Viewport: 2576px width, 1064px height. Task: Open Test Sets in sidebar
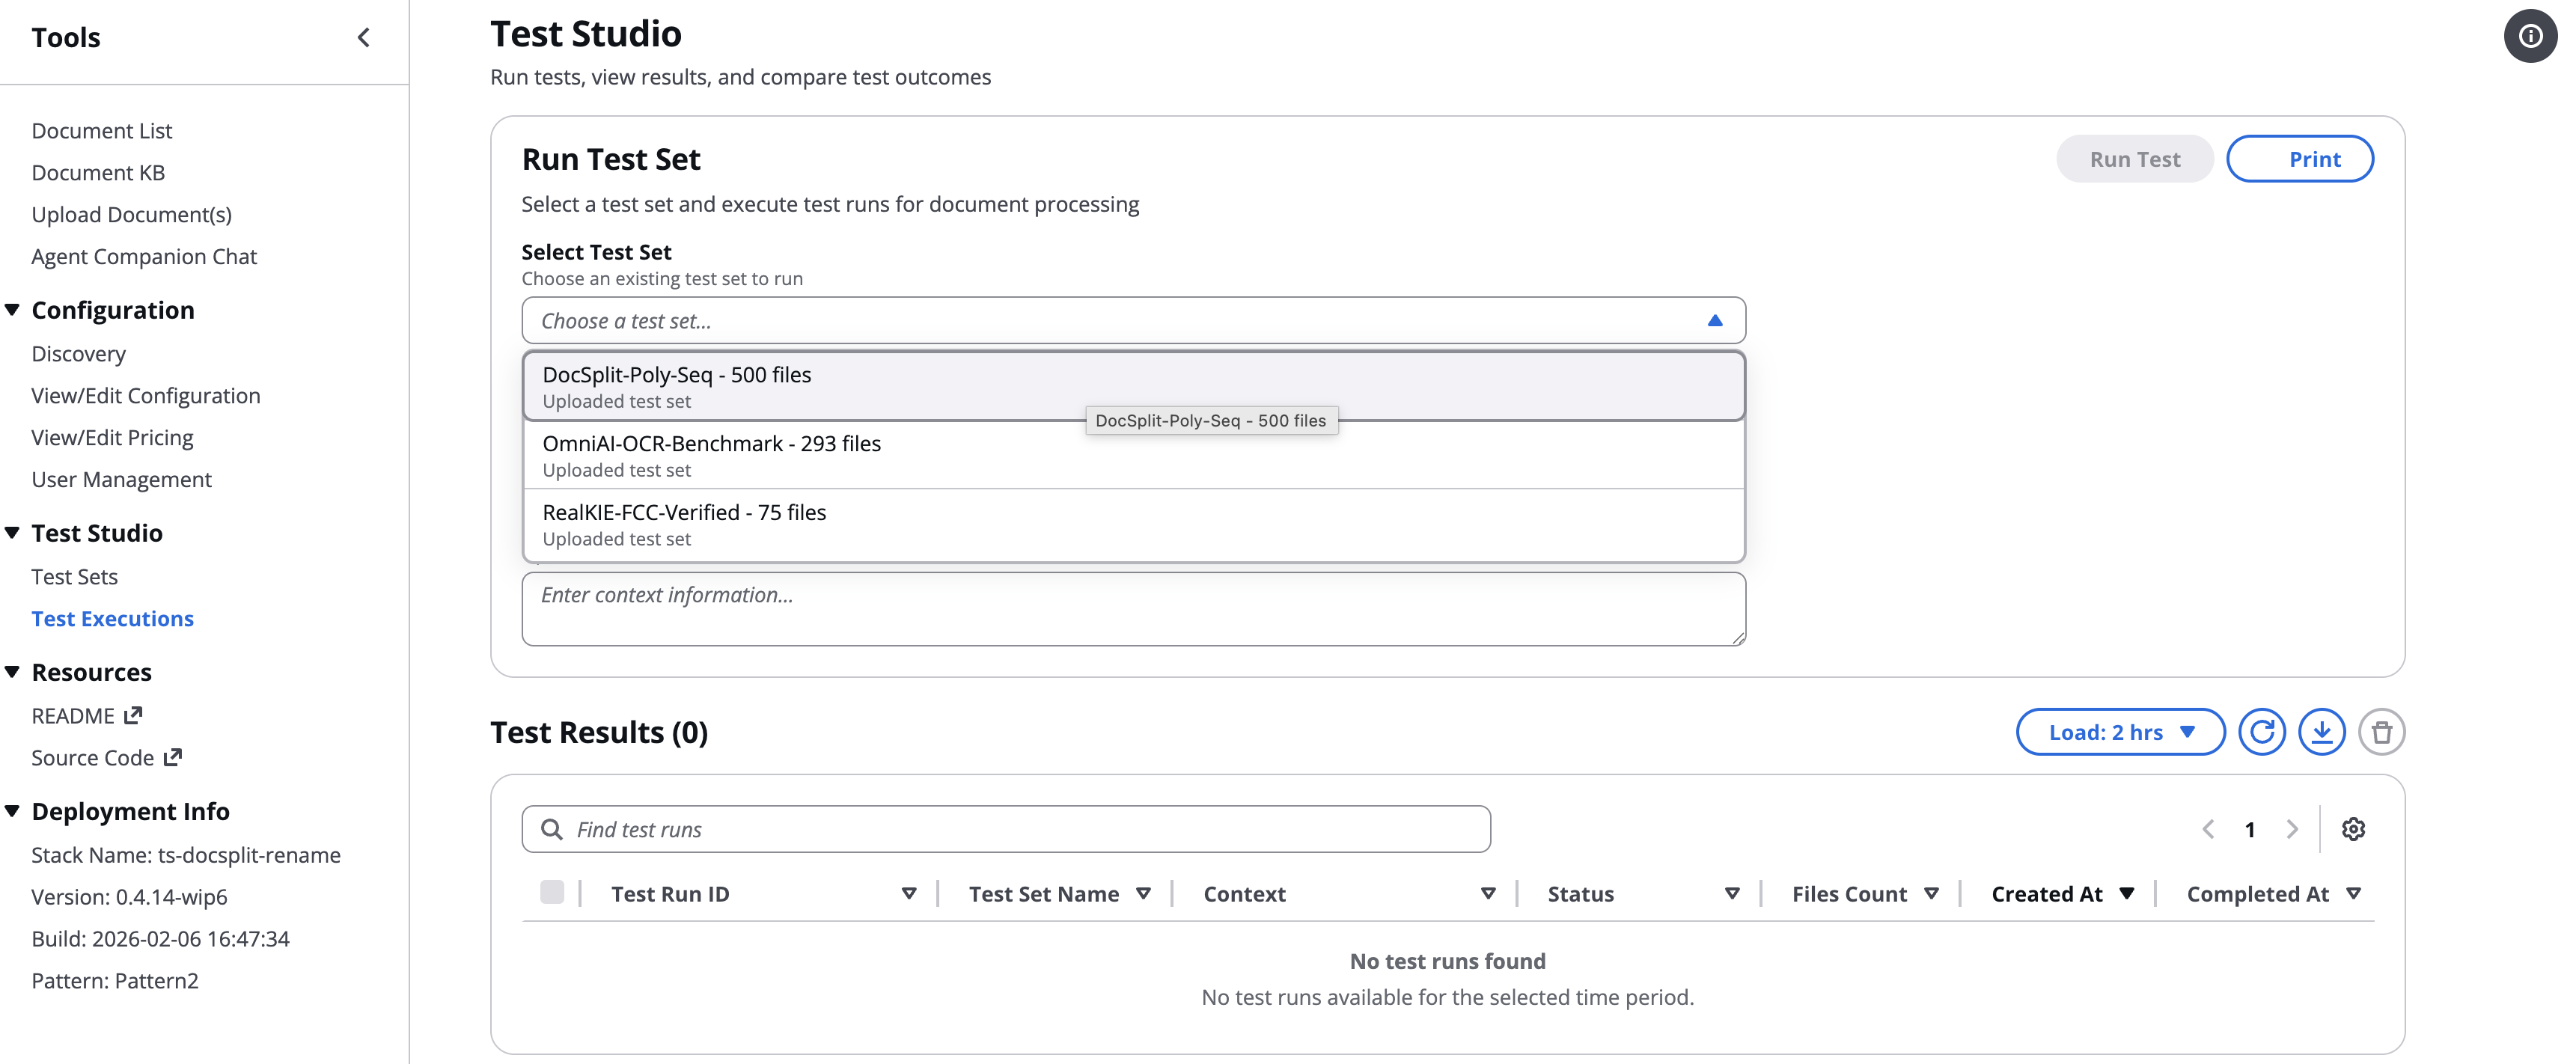tap(74, 577)
